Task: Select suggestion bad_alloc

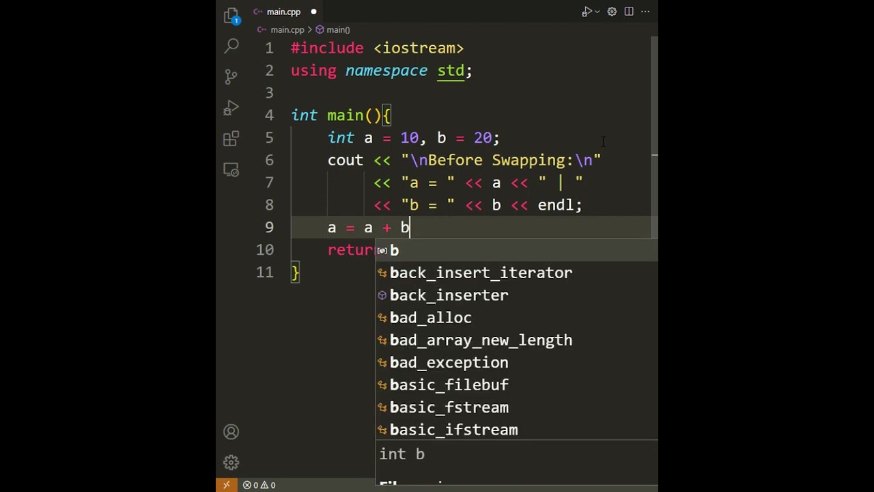Action: click(x=517, y=318)
